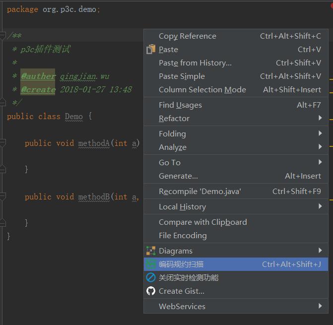Click the Ctrl+Alt+Shift+J shortcut text
Viewport: 333px width, 325px height.
[291, 264]
